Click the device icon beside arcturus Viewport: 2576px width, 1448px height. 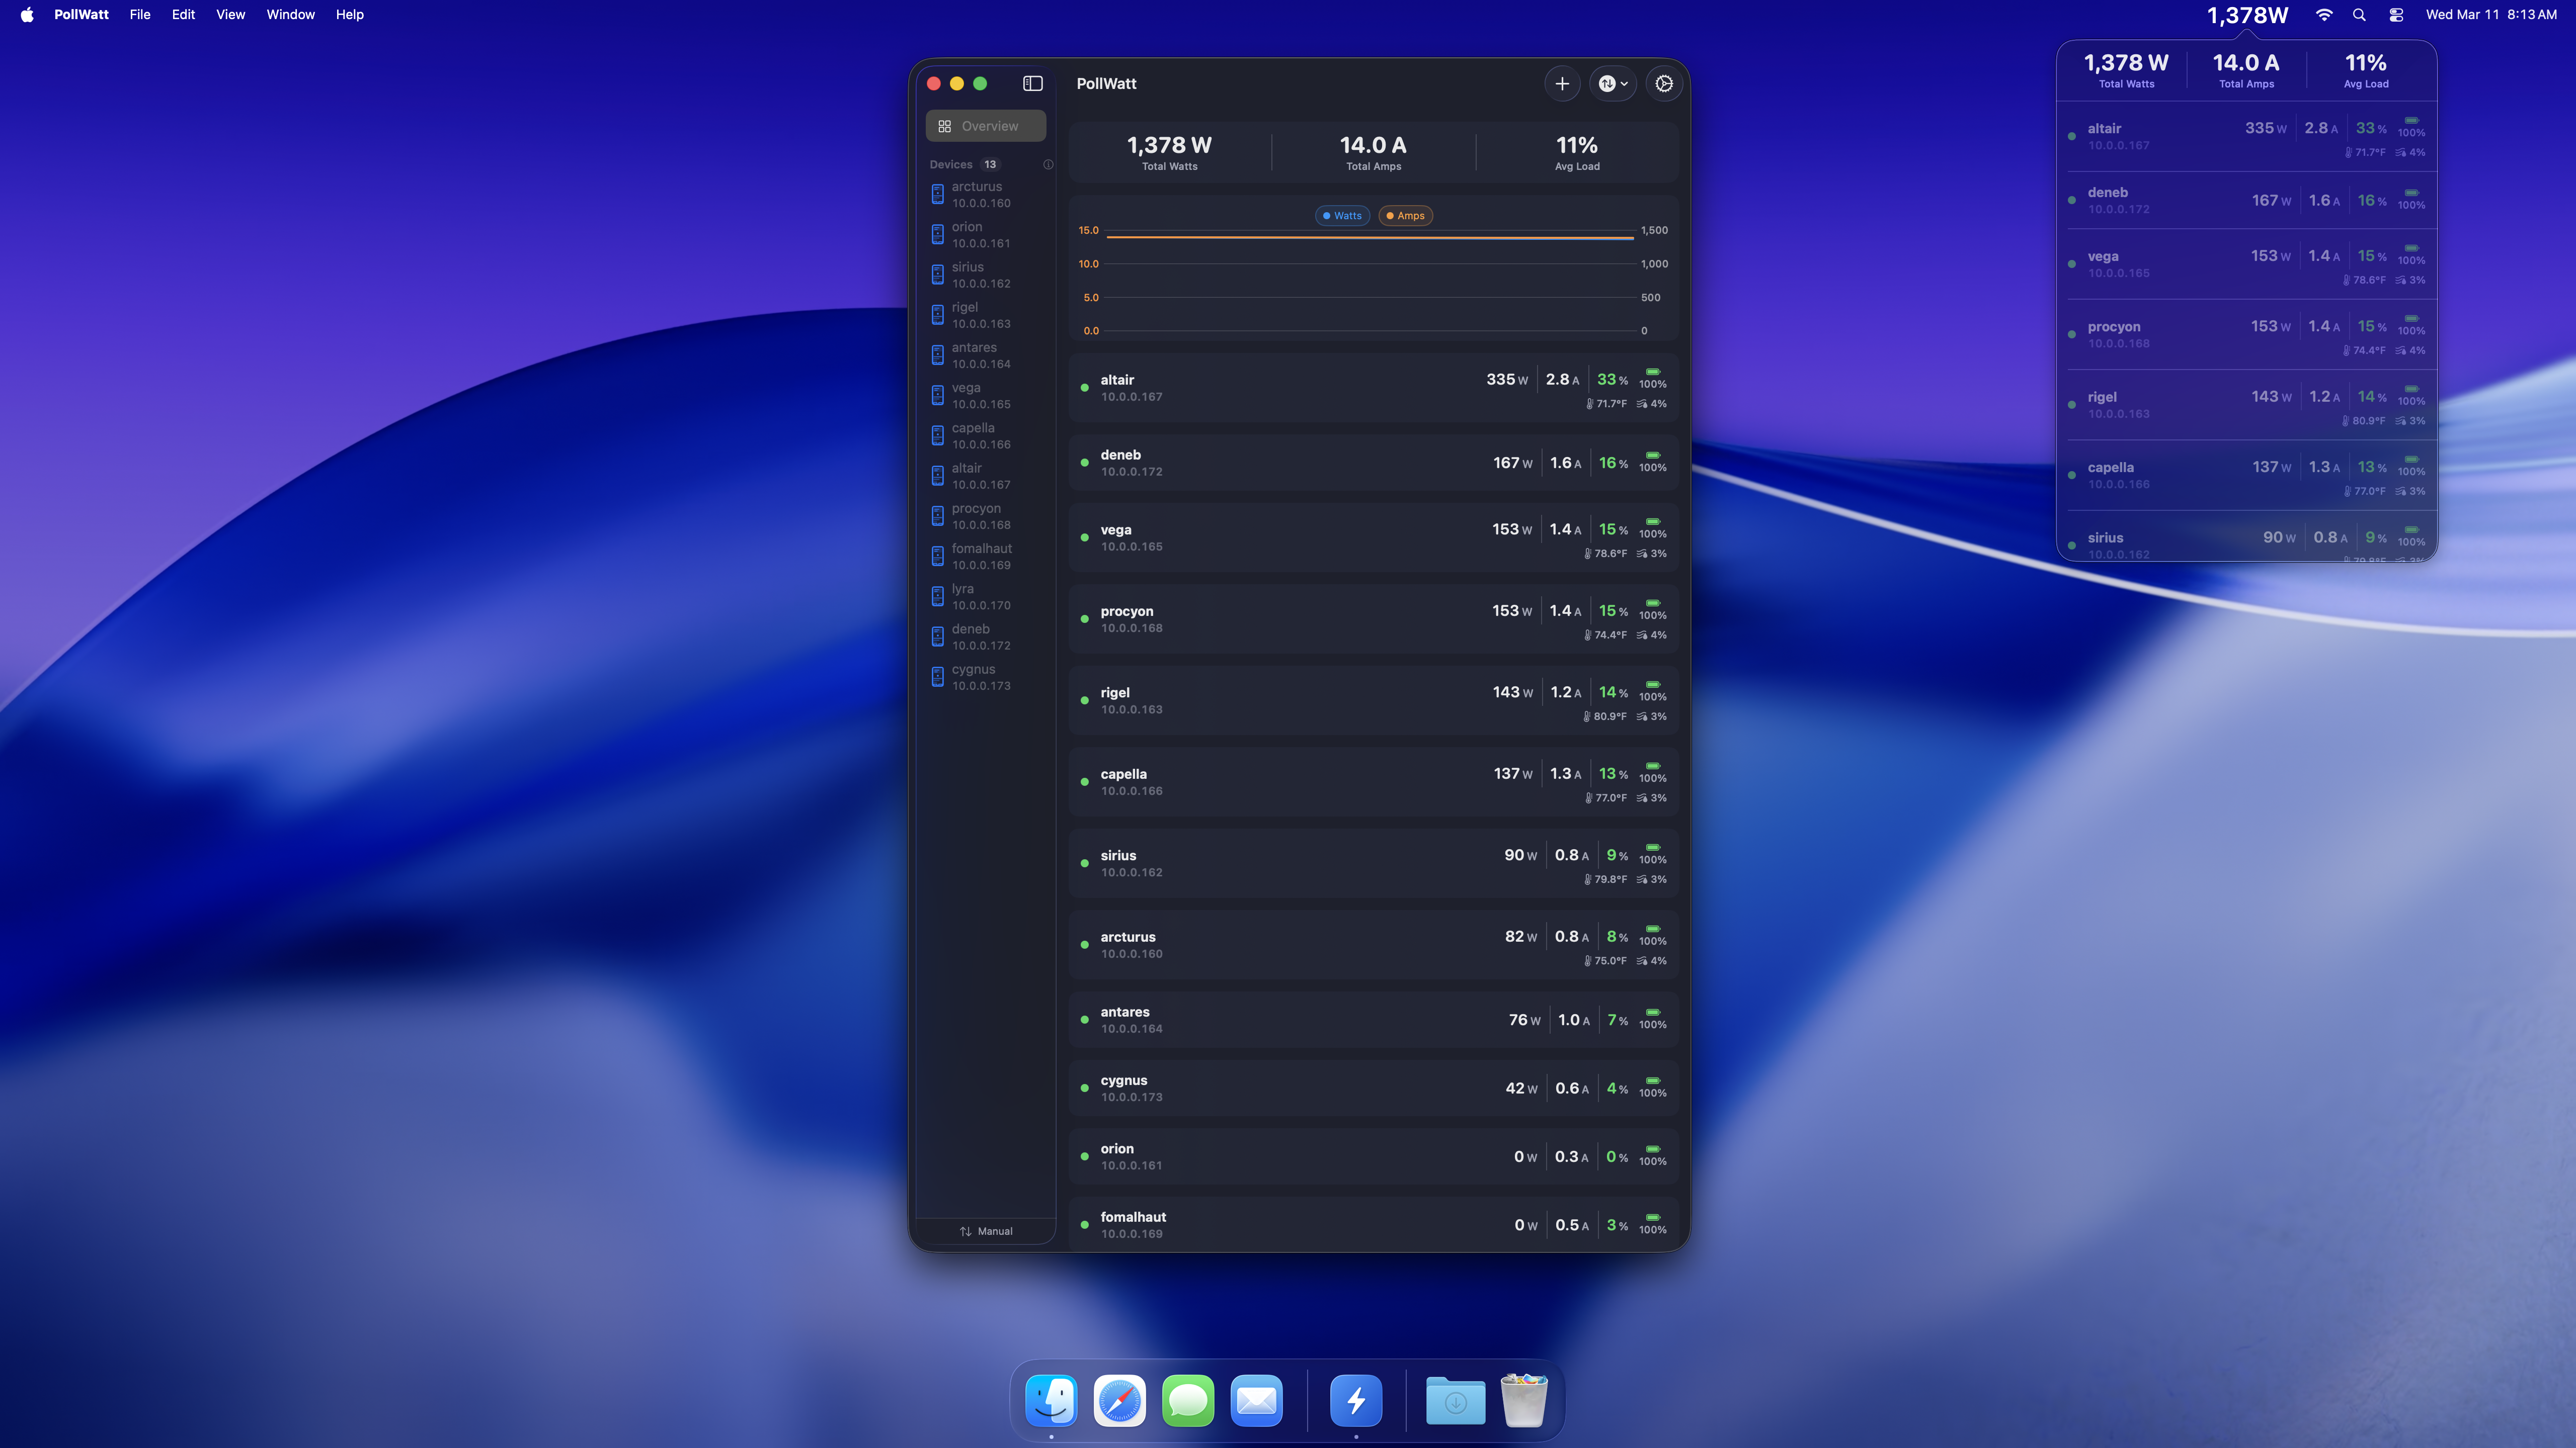pos(937,194)
